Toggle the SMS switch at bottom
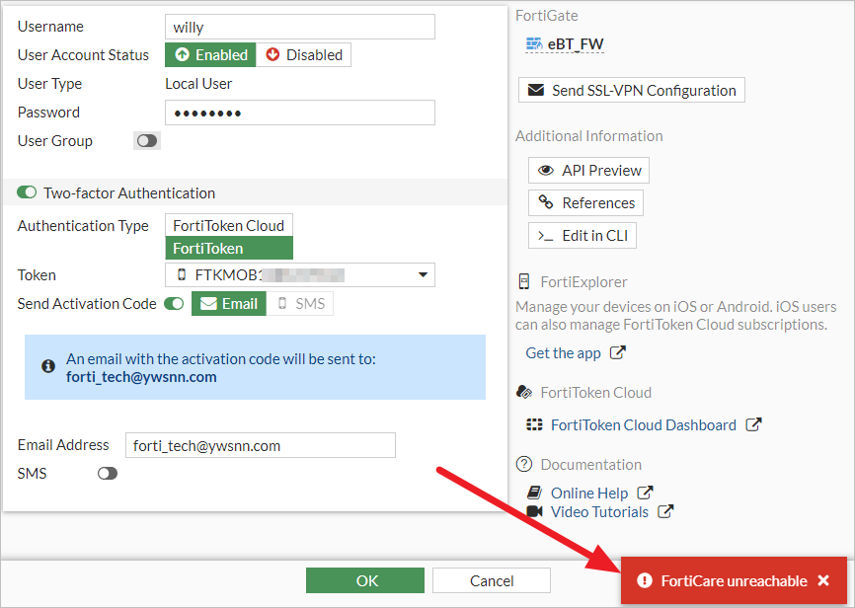 click(108, 474)
